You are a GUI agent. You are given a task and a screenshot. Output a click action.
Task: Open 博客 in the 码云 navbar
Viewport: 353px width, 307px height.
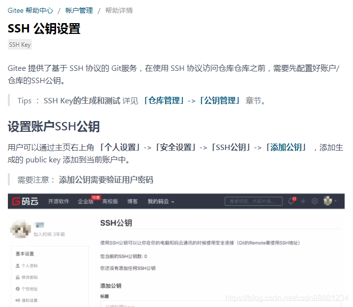click(132, 201)
